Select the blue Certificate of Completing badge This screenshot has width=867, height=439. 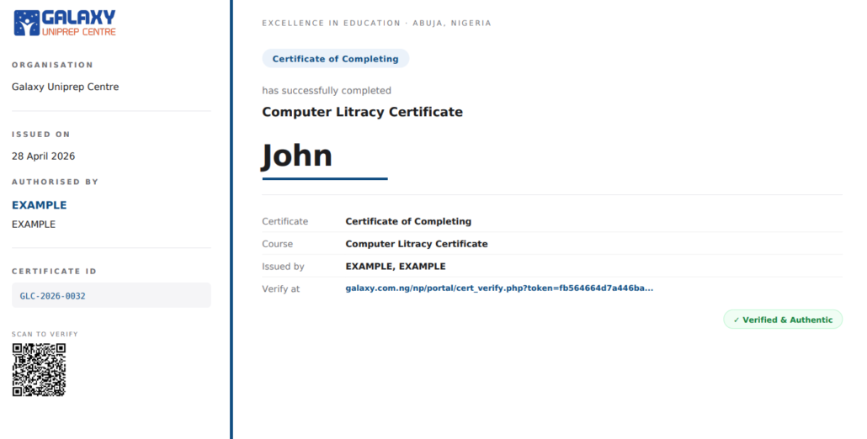point(335,59)
